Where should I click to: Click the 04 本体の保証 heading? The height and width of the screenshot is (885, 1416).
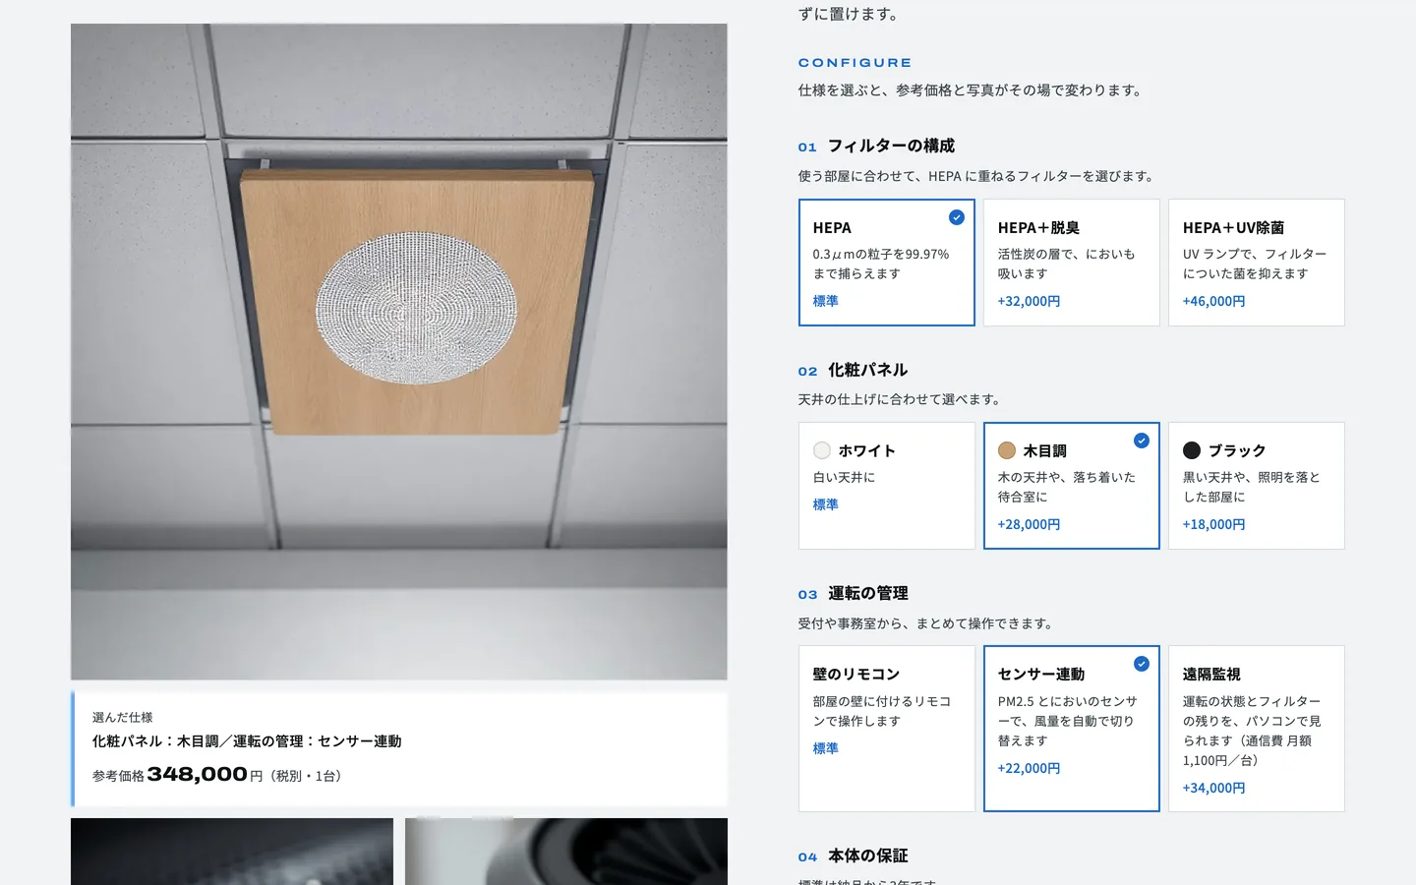click(x=853, y=855)
